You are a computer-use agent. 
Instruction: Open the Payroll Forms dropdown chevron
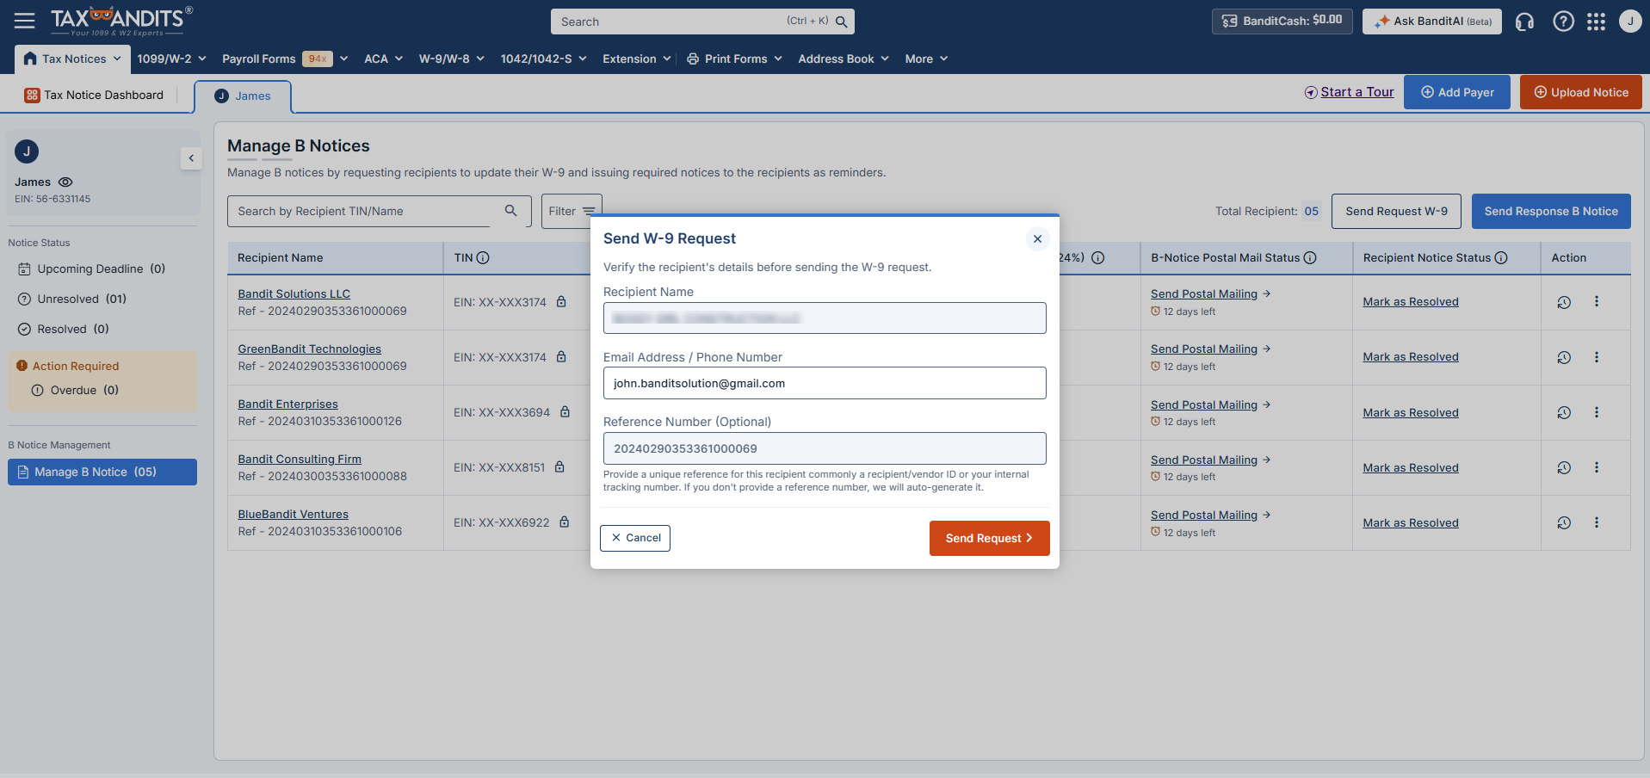point(343,59)
